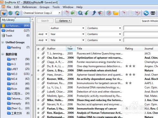Viewport: 158px width, 118px height.
Task: Toggle read status dot for Gore, J. reference
Action: pyautogui.click(x=38, y=70)
